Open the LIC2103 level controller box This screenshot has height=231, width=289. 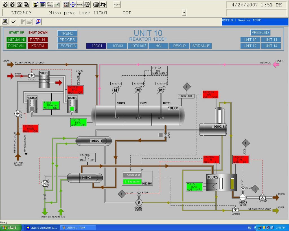tap(240, 159)
